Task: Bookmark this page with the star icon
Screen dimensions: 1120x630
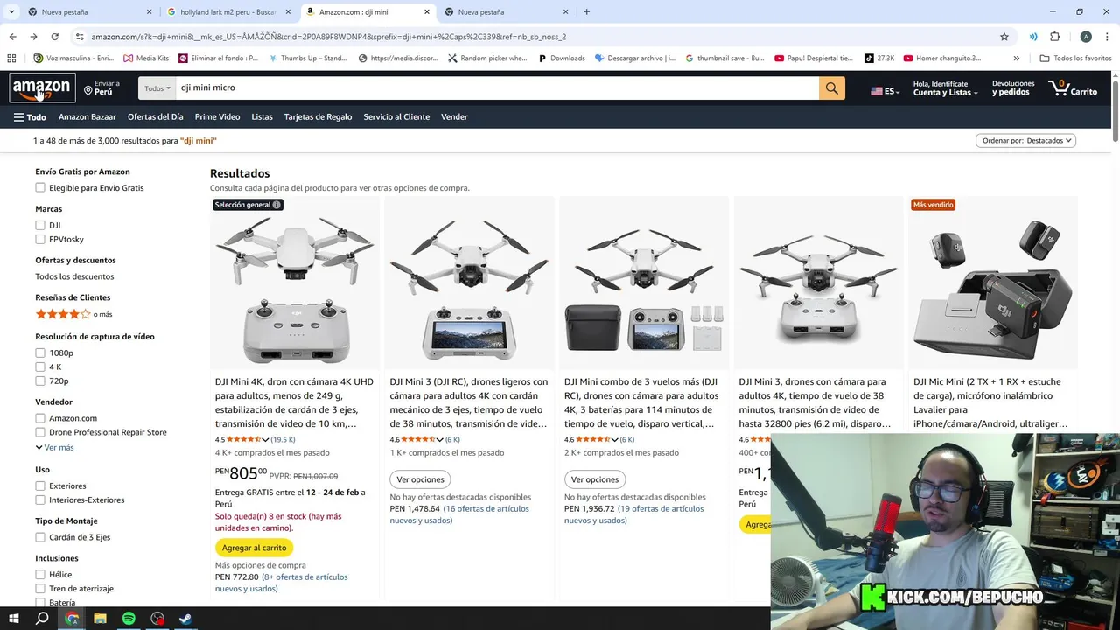Action: [1004, 37]
